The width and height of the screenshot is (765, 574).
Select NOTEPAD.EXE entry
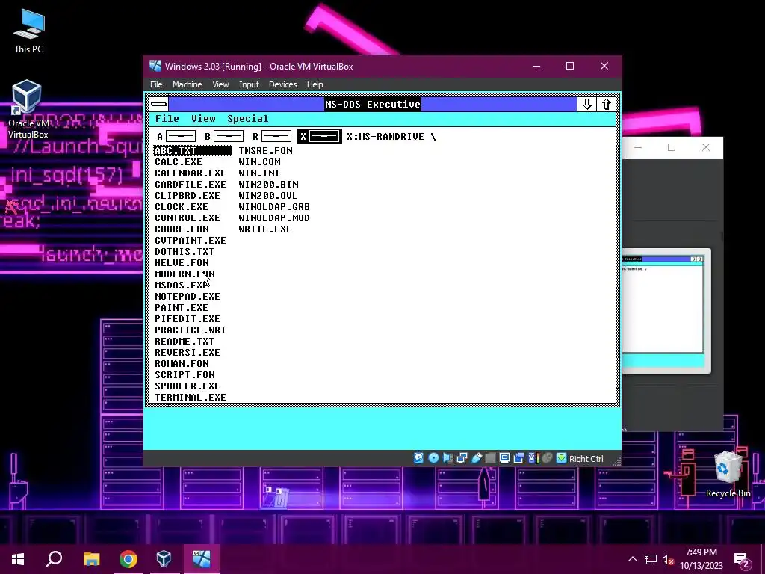click(x=188, y=297)
